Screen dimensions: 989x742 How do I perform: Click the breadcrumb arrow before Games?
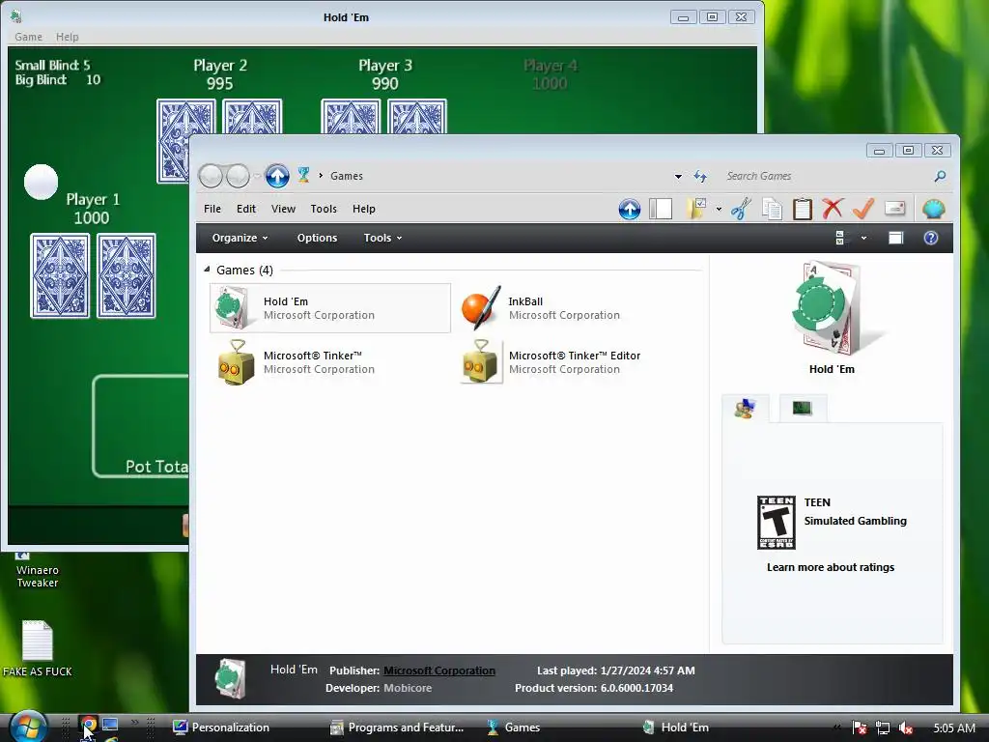(321, 176)
